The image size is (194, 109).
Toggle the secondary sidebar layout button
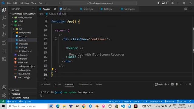coord(168,3)
